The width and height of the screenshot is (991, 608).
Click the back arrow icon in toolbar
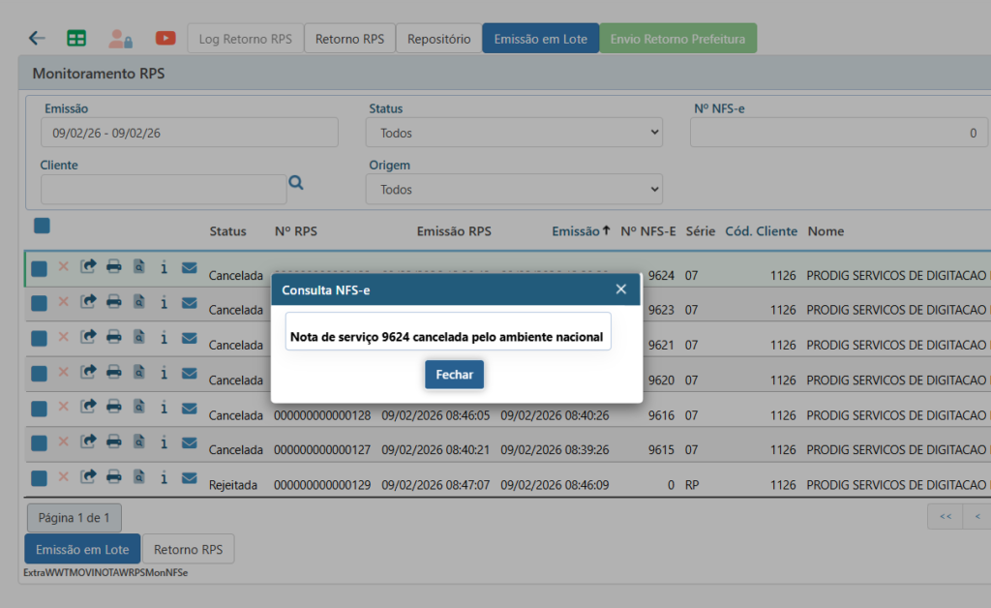coord(37,39)
